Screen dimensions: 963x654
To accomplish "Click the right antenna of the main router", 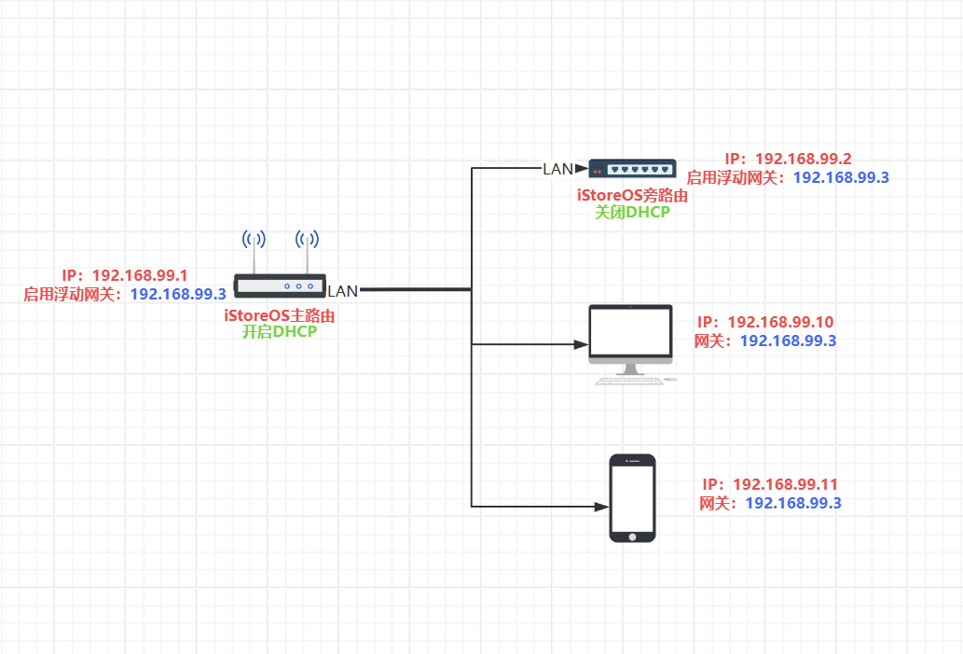I will [x=307, y=251].
